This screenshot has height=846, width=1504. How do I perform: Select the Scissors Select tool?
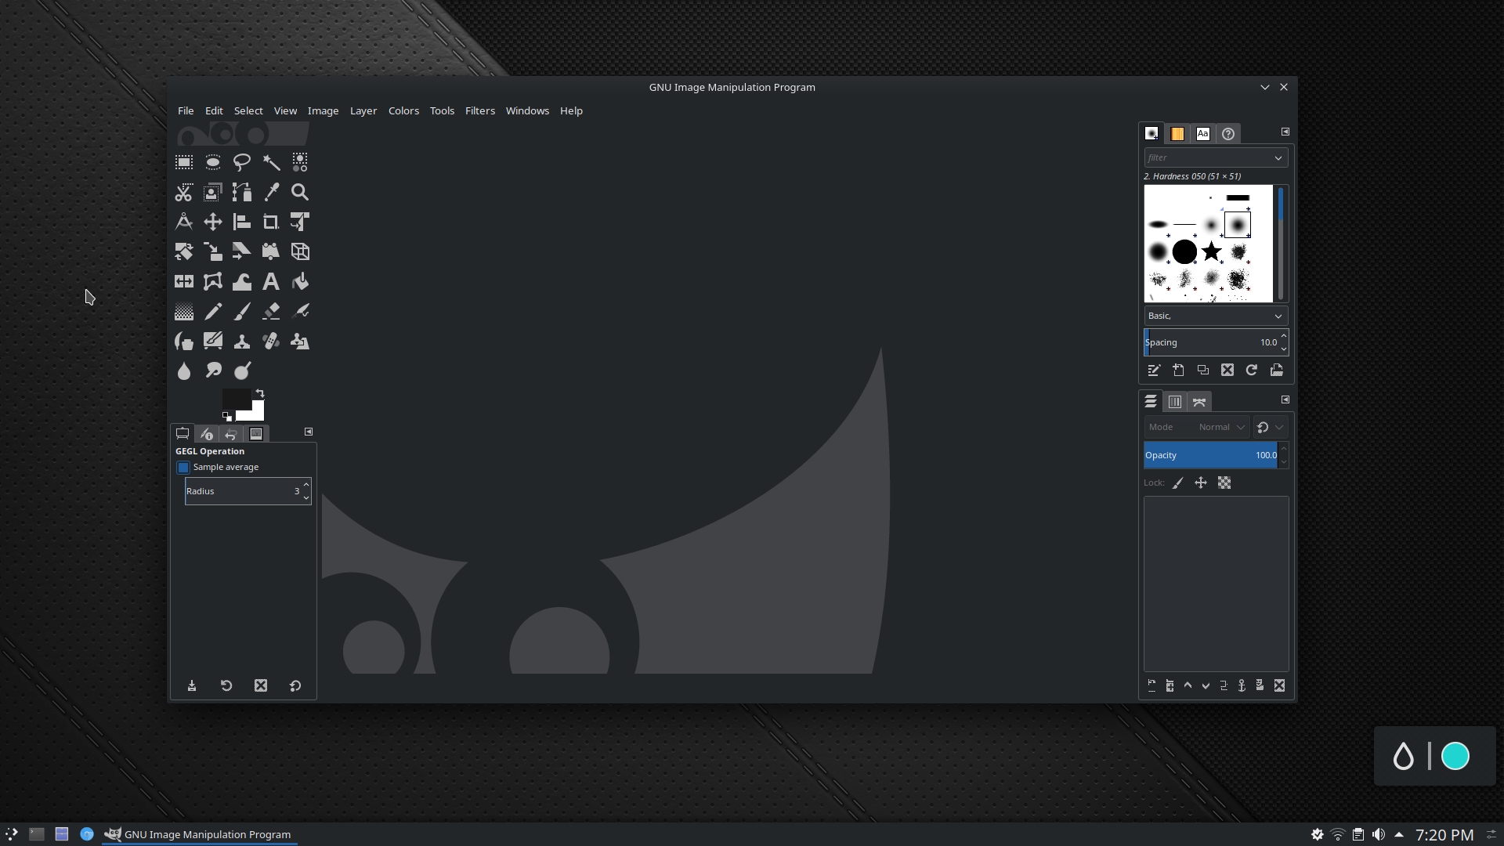tap(184, 192)
